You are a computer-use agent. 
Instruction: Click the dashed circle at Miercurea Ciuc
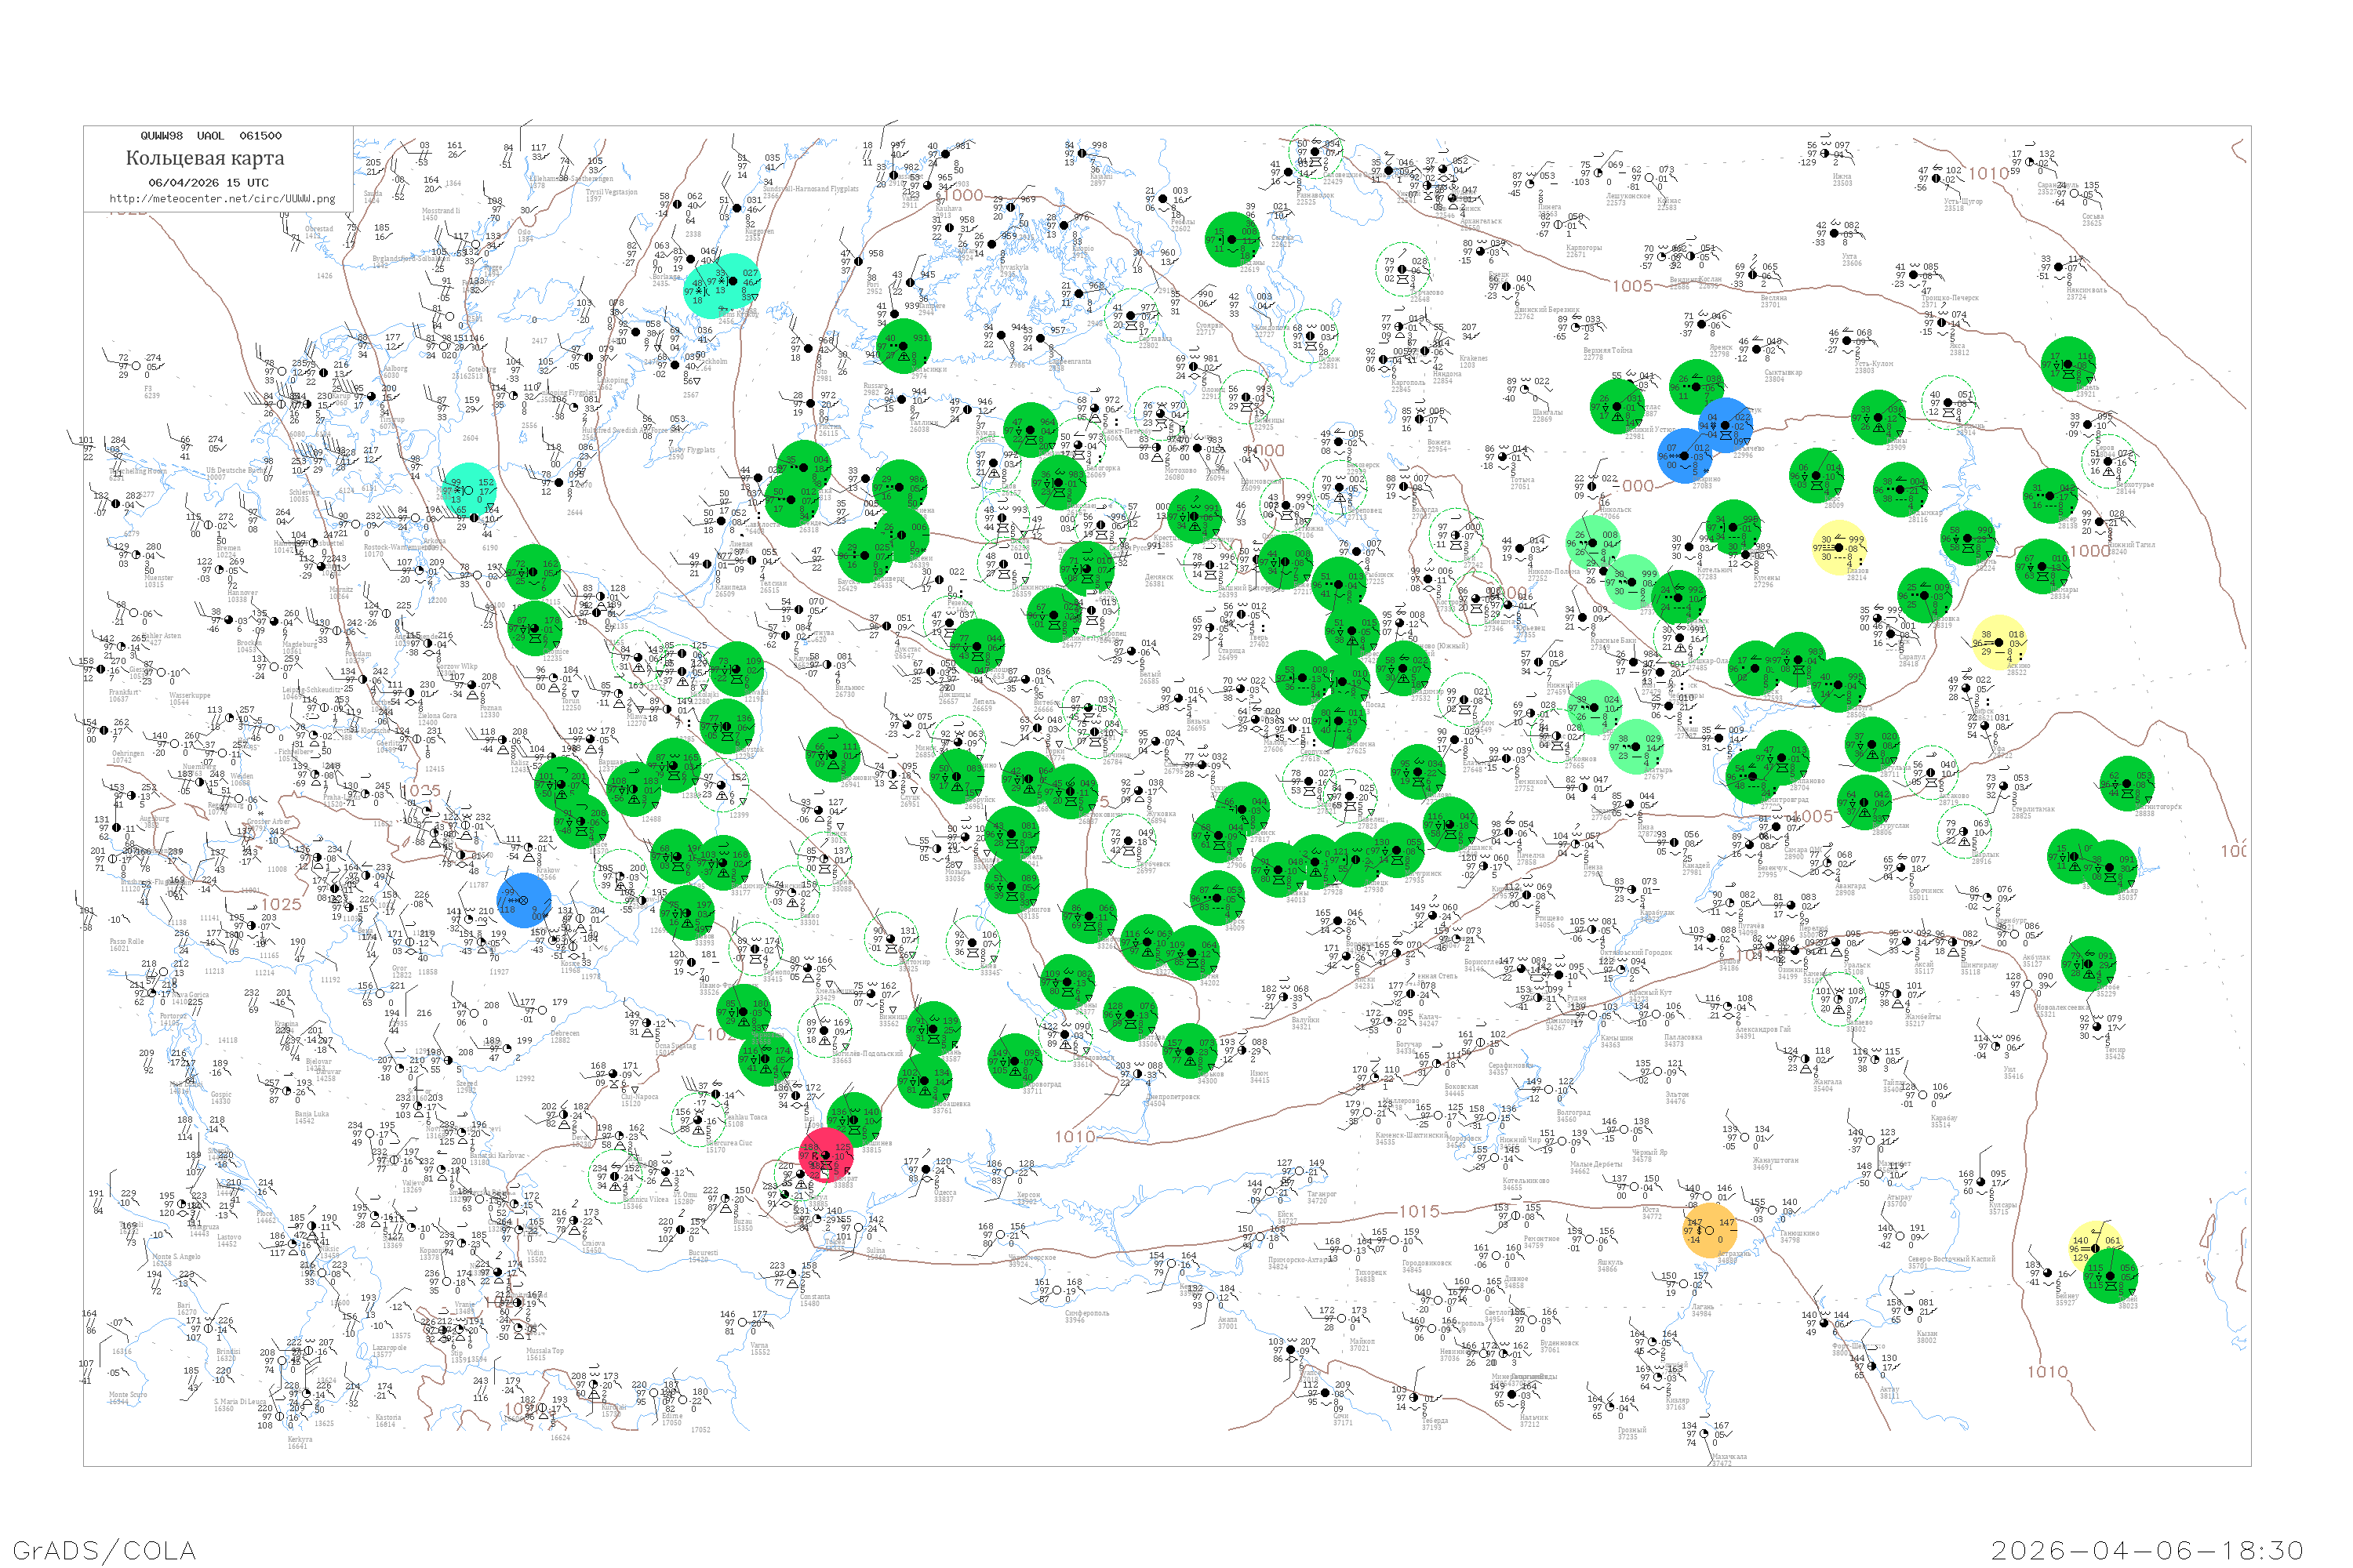[x=698, y=1120]
